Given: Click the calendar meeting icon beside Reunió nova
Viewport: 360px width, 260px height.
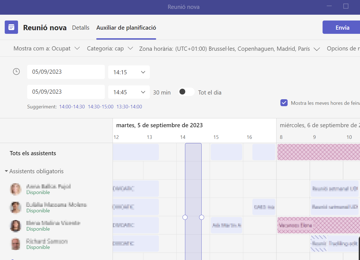Looking at the screenshot, I should pos(11,27).
